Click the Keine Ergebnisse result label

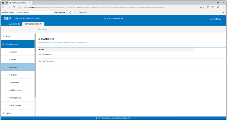[59, 12]
